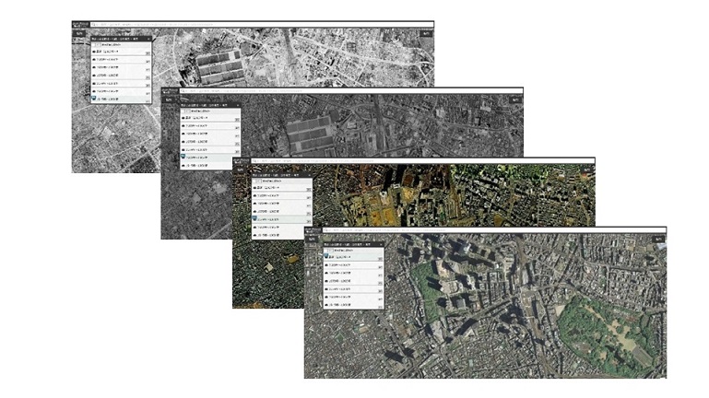Open the map menu button at top-left of front window
709x398 pixels.
pyautogui.click(x=313, y=240)
